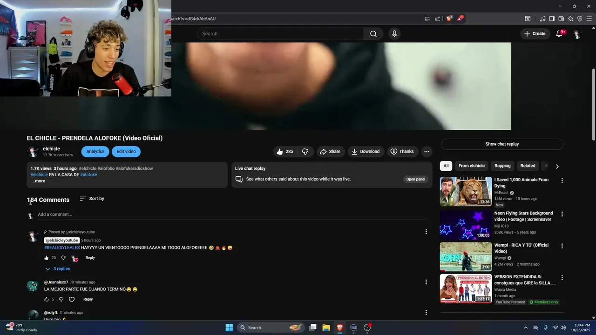Open the Sort by comments dropdown
Image resolution: width=596 pixels, height=335 pixels.
(92, 199)
